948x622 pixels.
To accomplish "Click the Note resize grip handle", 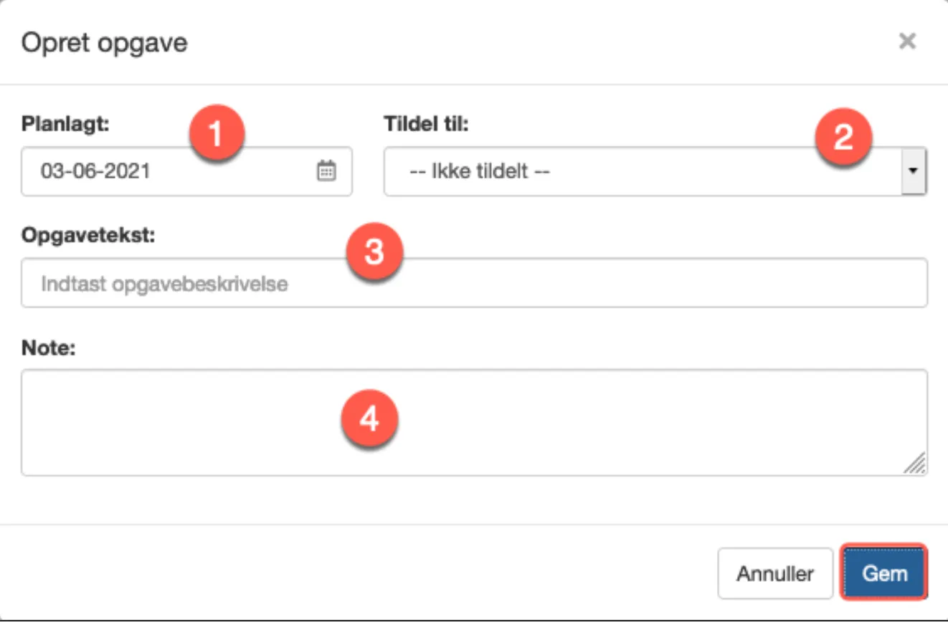I will (914, 464).
